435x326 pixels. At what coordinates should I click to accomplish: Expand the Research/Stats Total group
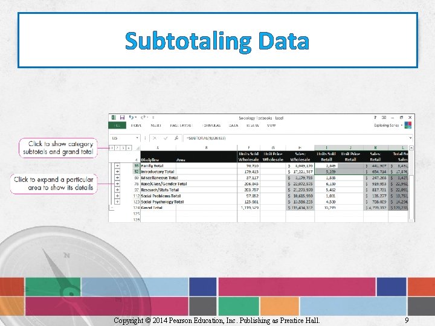click(x=117, y=190)
